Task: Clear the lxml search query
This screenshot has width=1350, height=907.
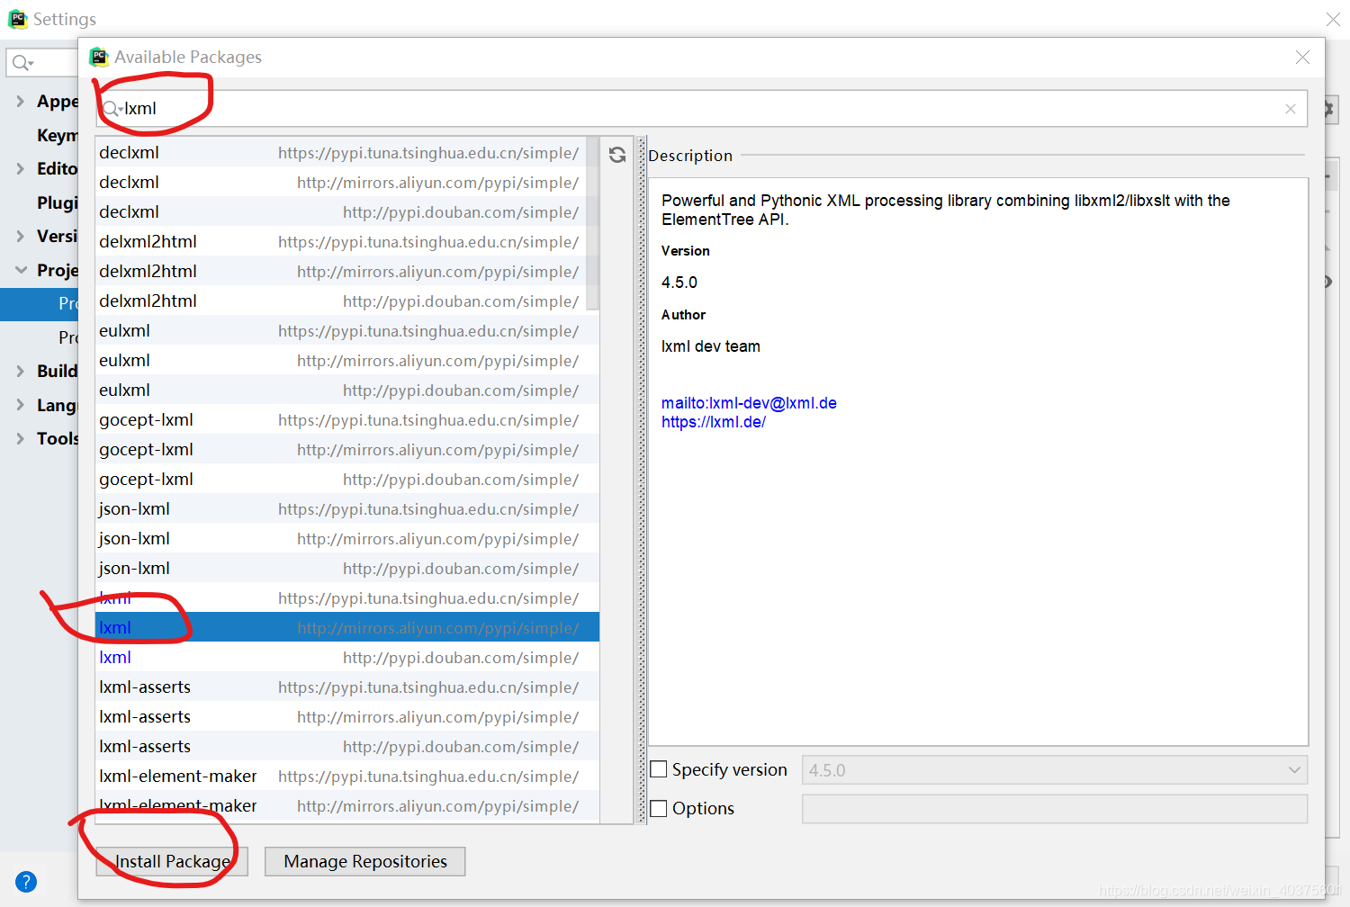Action: click(1291, 108)
